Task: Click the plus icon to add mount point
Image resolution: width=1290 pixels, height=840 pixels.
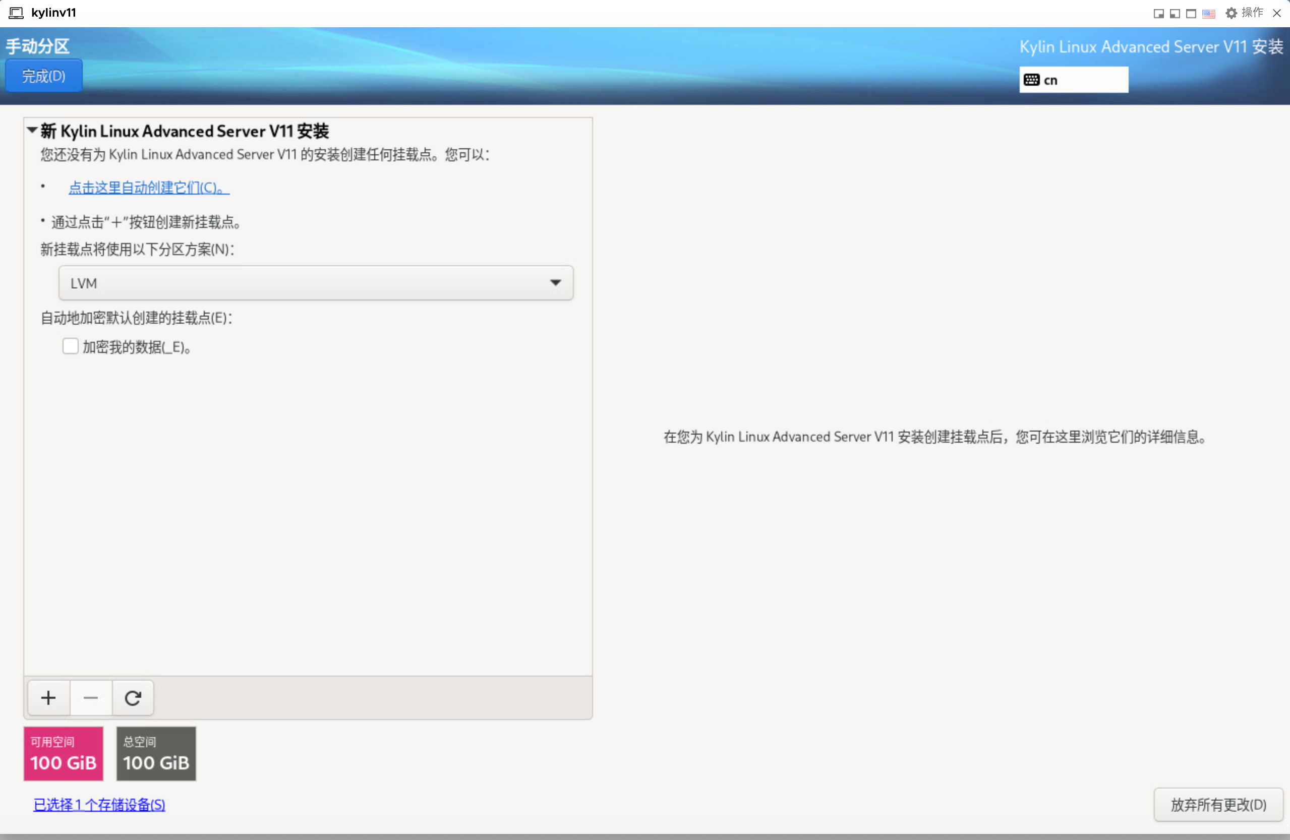Action: (x=48, y=698)
